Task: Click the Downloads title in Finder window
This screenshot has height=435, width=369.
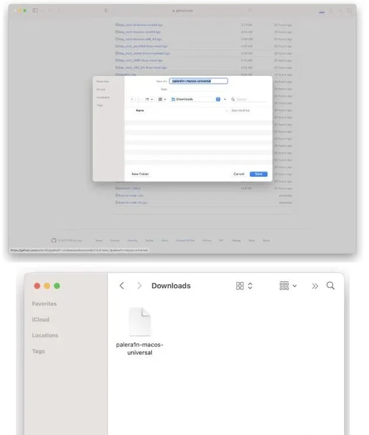Action: 171,286
